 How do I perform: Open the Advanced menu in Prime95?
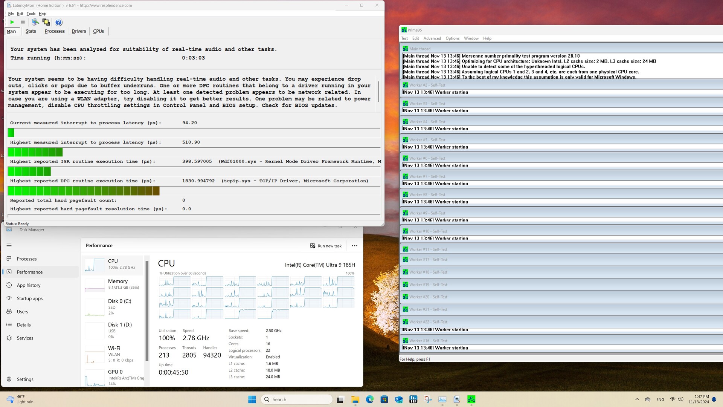432,38
